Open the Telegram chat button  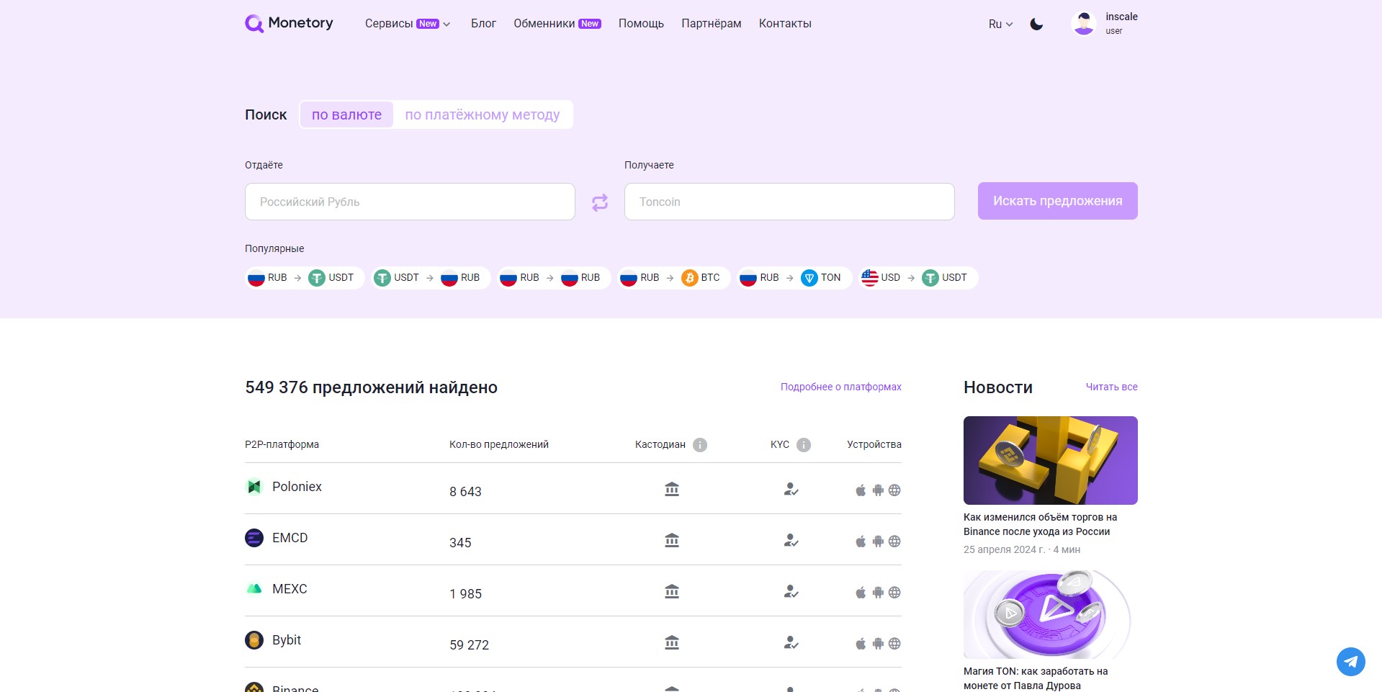tap(1351, 662)
